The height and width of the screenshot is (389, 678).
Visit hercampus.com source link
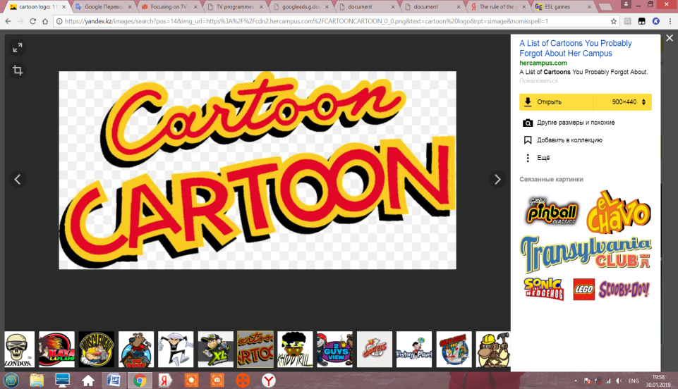[543, 63]
